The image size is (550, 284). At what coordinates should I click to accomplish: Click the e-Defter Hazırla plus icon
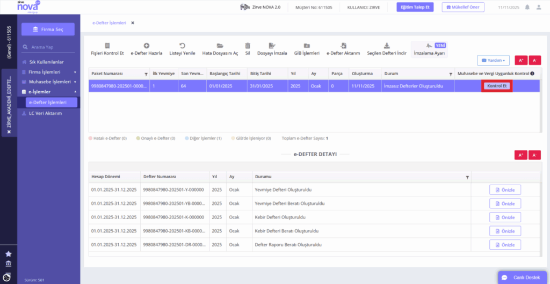pos(147,46)
